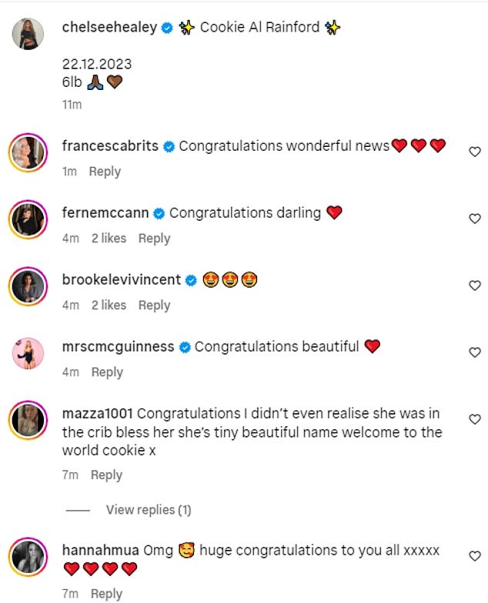Open chelseehealey's profile picture
The image size is (488, 603).
click(28, 34)
